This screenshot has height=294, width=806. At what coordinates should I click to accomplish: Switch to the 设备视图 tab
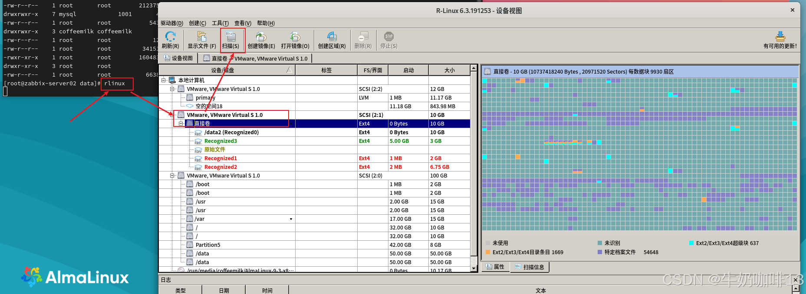(178, 58)
